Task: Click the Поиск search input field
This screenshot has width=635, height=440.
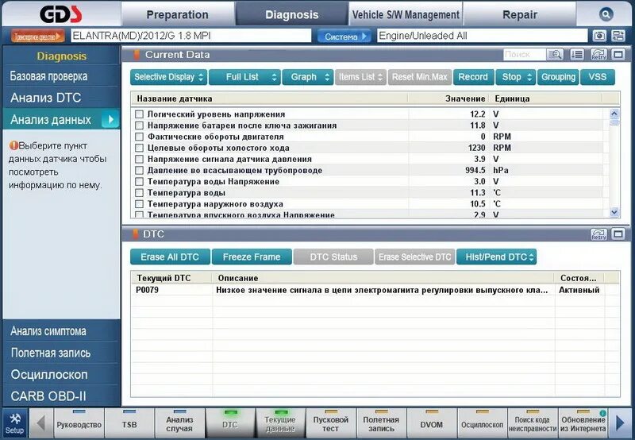Action: 525,54
